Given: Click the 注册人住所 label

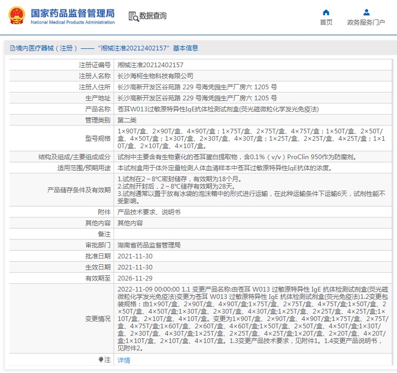Looking at the screenshot, I should click(x=95, y=87).
